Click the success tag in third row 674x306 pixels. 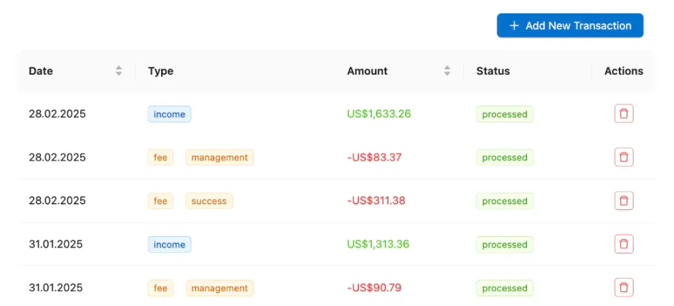pos(209,201)
